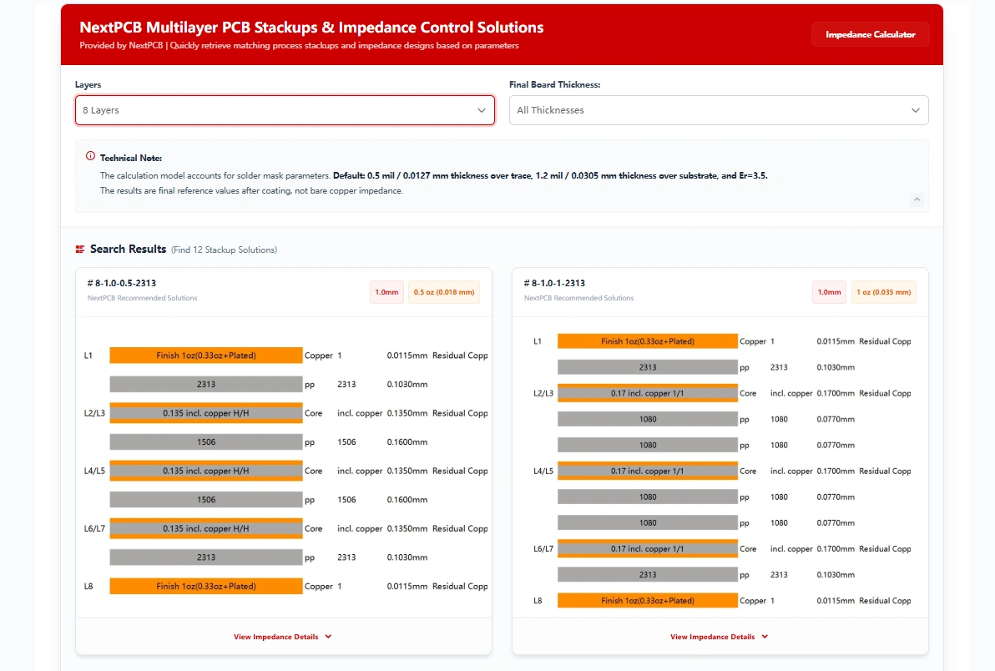This screenshot has width=995, height=671.
Task: Collapse the Technical Note panel
Action: (x=917, y=199)
